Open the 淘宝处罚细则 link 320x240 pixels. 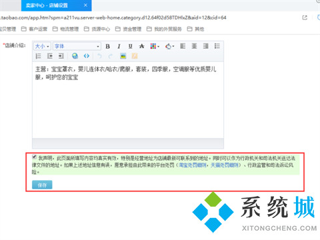(193, 165)
